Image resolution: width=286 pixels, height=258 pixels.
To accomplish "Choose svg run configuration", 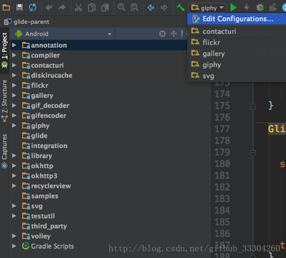I will 236,75.
